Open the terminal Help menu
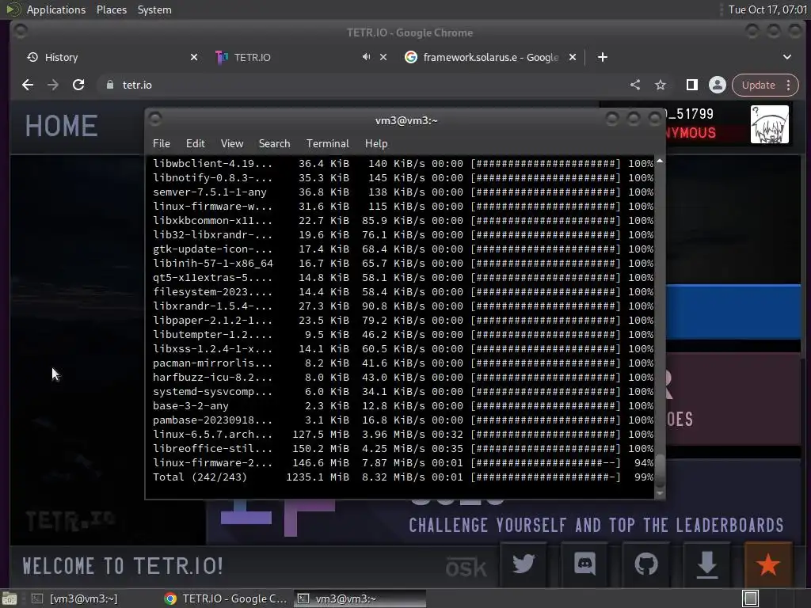The height and width of the screenshot is (608, 811). tap(376, 143)
